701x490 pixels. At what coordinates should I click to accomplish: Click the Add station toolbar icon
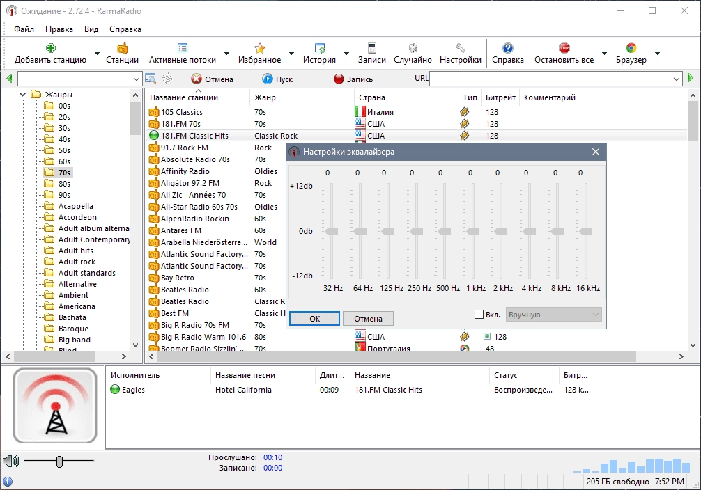pos(50,48)
